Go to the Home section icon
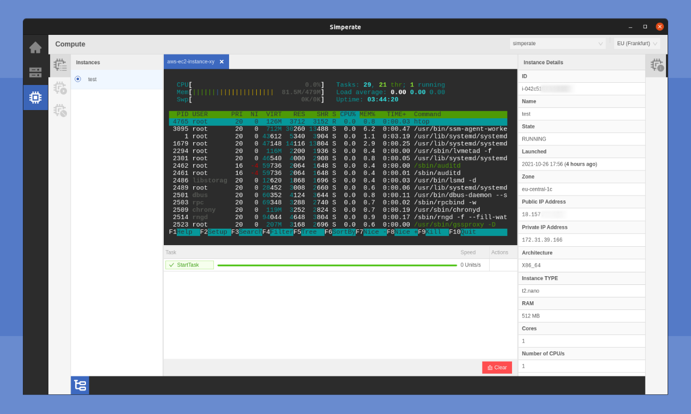691x414 pixels. tap(35, 47)
